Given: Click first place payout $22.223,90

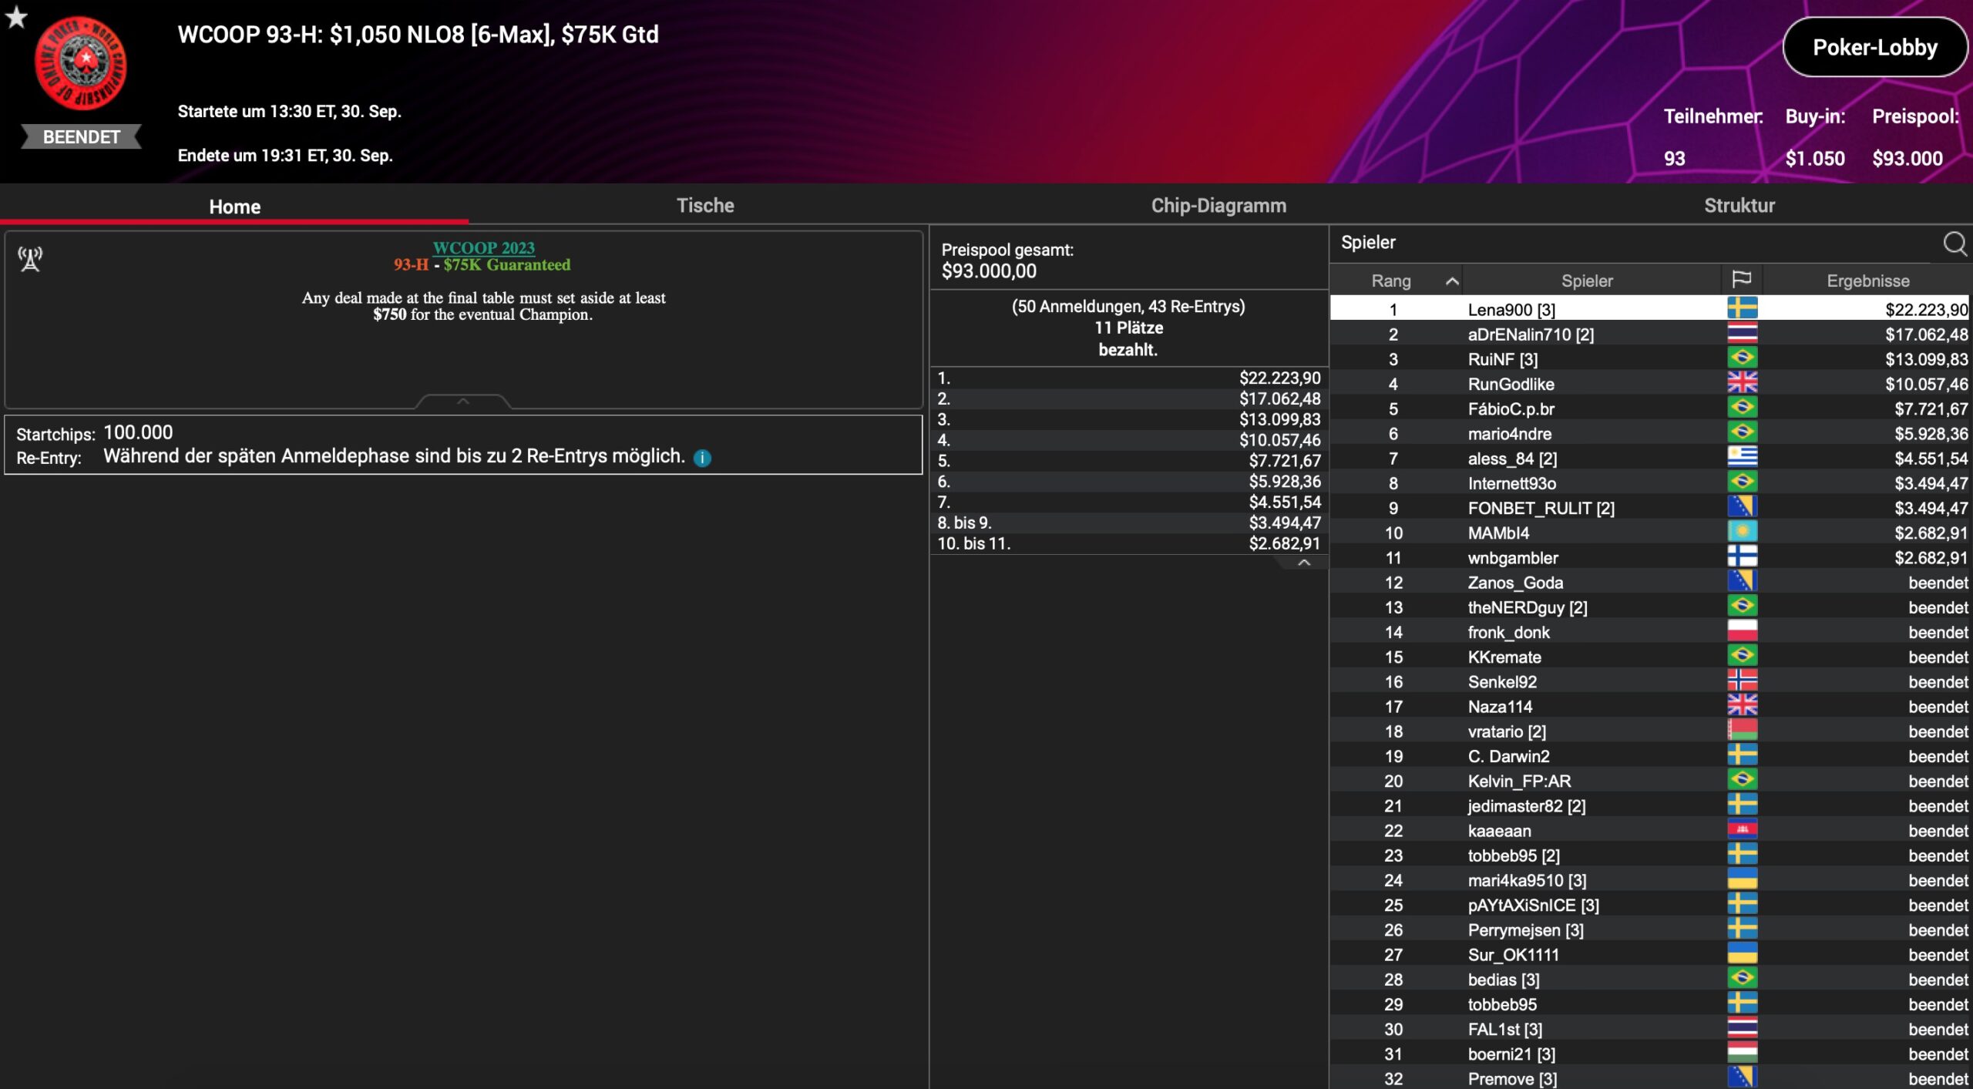Looking at the screenshot, I should click(1279, 378).
